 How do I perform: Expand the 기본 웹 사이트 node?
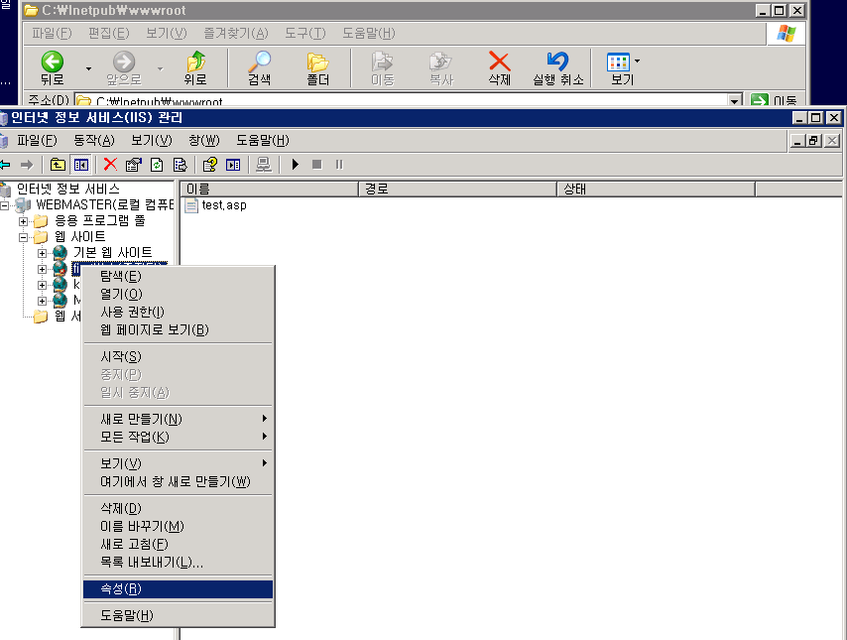tap(42, 253)
